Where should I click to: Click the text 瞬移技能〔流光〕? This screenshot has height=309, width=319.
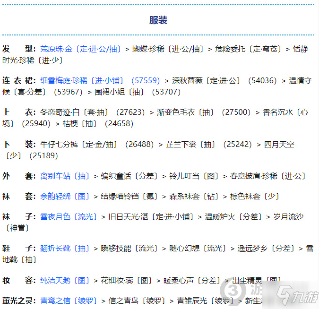coord(129,249)
